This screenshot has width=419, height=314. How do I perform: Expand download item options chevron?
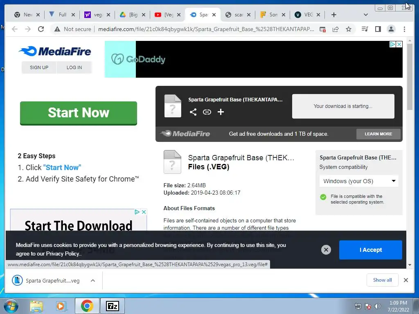[x=93, y=280]
